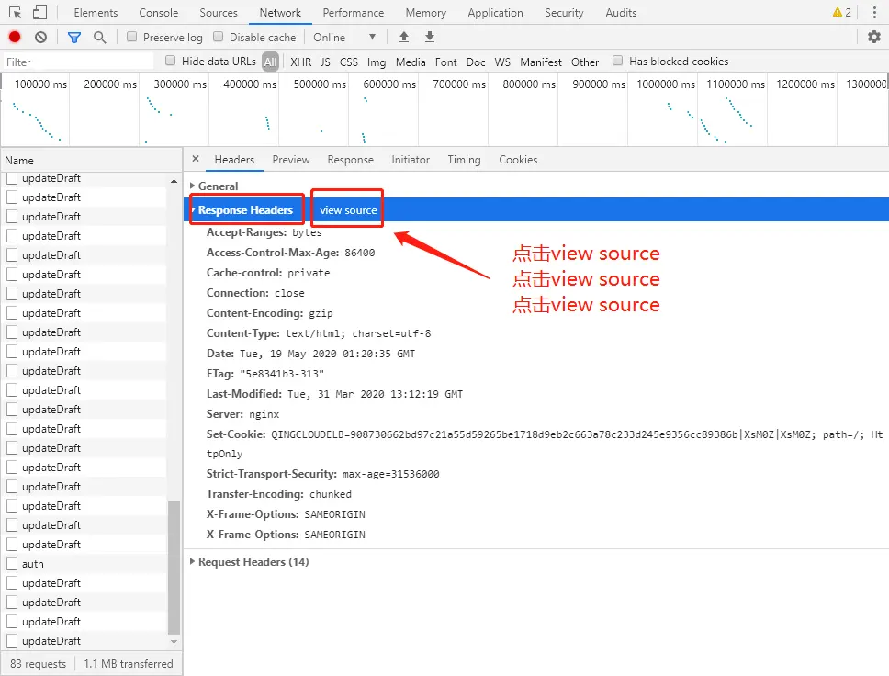This screenshot has height=676, width=889.
Task: Filter requests by CSS
Action: coord(349,62)
